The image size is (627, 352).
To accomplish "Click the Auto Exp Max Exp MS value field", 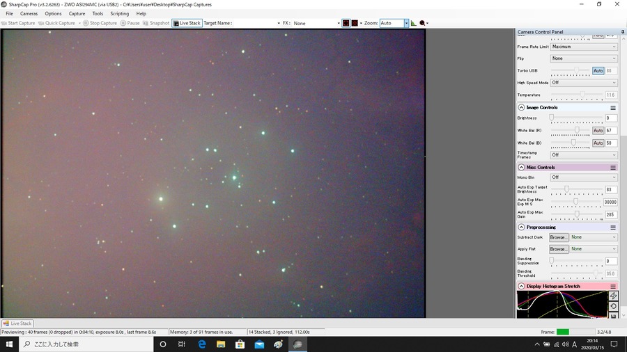I will [610, 202].
